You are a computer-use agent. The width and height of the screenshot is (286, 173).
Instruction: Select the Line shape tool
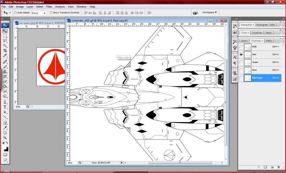[x=5, y=117]
